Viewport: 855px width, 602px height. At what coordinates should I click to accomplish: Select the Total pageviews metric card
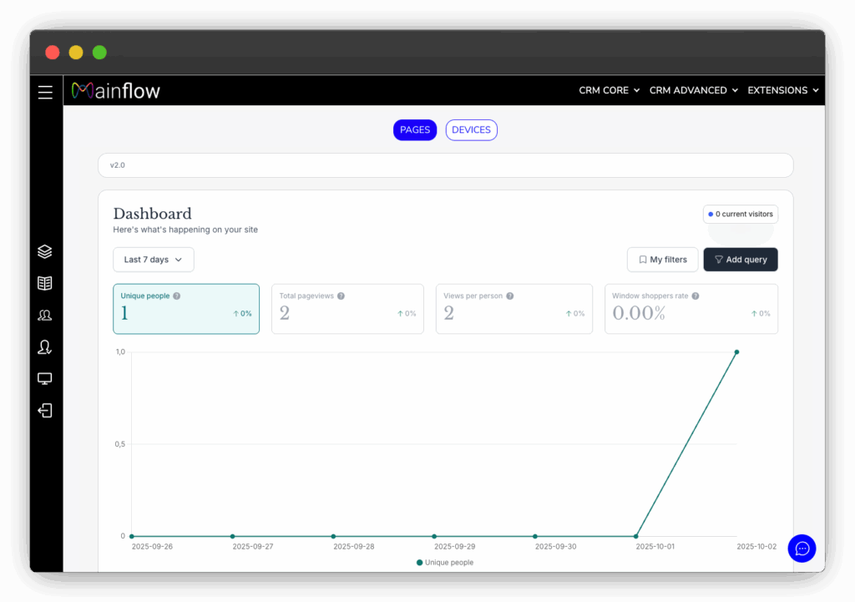(347, 309)
